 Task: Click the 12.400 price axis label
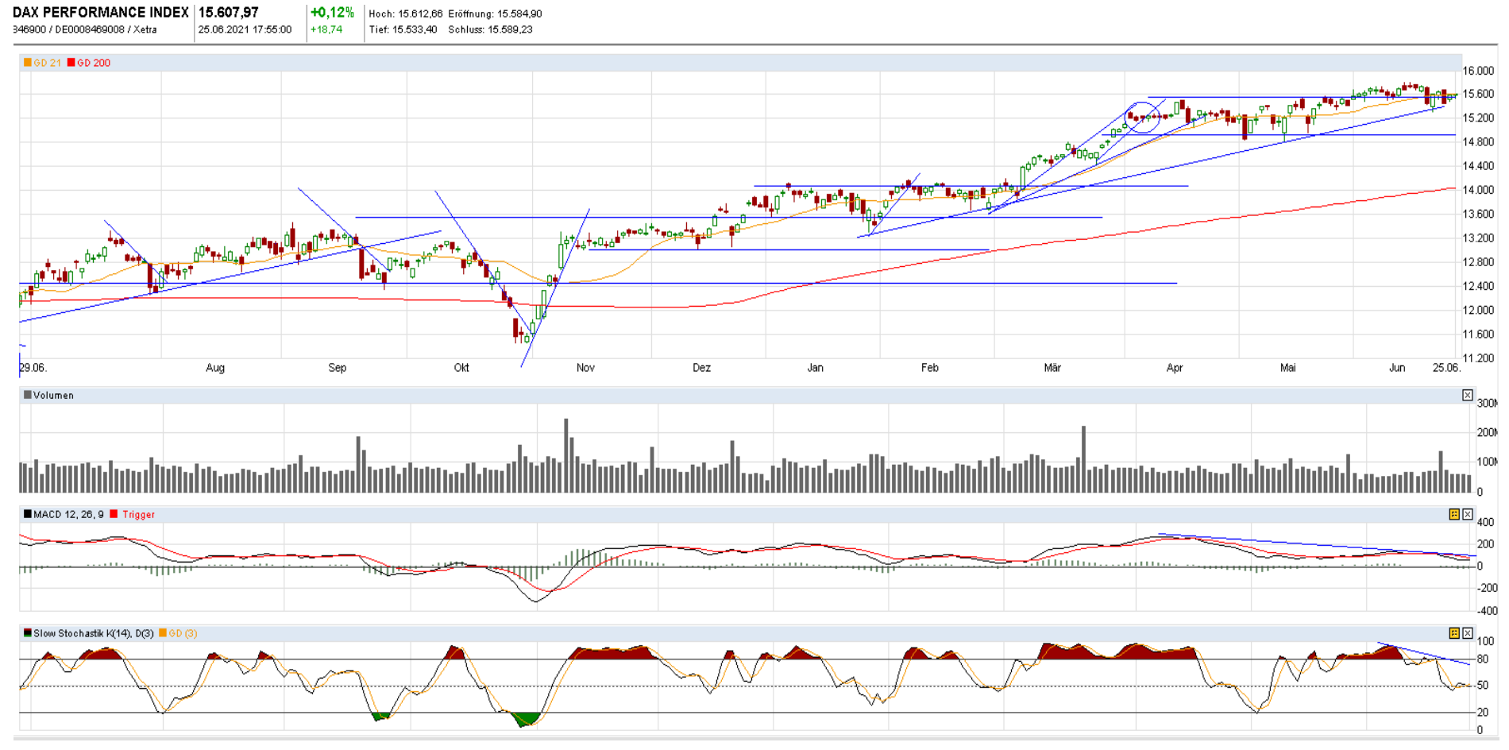tap(1479, 286)
